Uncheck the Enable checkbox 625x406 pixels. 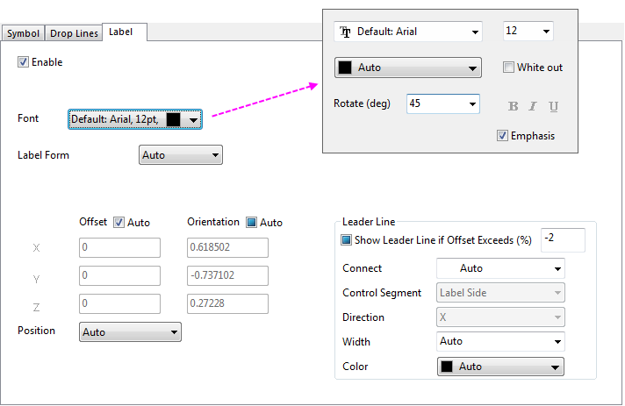pos(24,62)
